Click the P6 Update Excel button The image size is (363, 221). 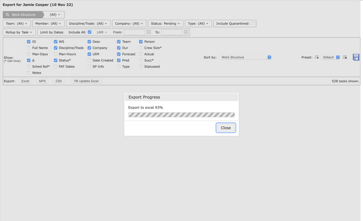tap(86, 81)
